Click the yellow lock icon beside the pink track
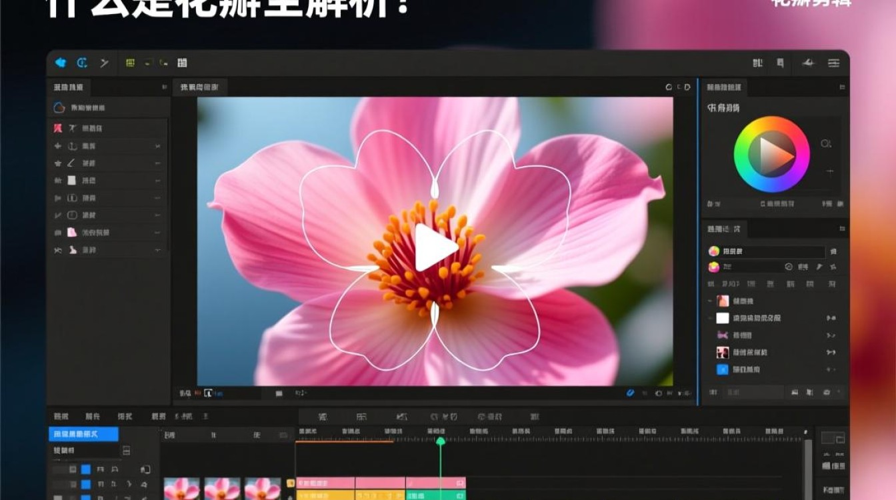Viewport: 896px width, 500px height. [x=291, y=483]
